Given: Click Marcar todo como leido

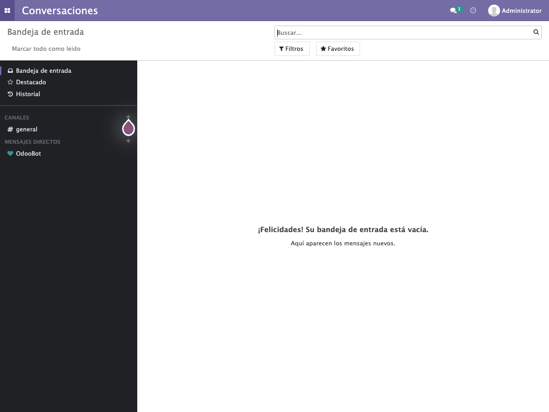Looking at the screenshot, I should (x=46, y=49).
